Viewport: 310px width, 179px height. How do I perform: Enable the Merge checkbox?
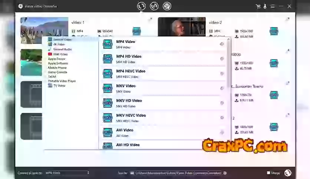tap(268, 173)
